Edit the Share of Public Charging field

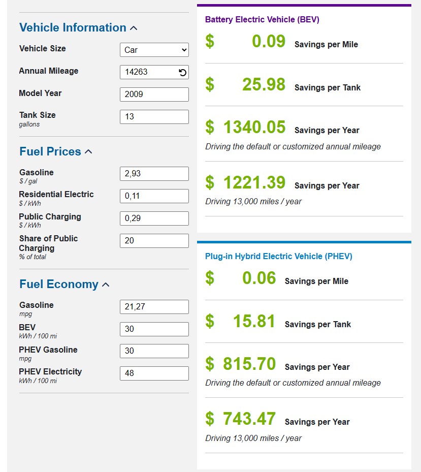click(154, 241)
